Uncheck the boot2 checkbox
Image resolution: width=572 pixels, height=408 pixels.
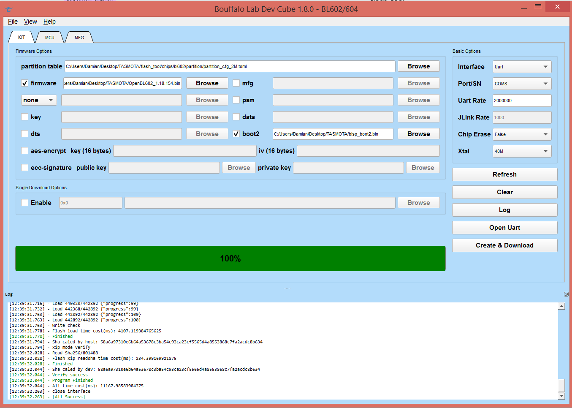236,134
